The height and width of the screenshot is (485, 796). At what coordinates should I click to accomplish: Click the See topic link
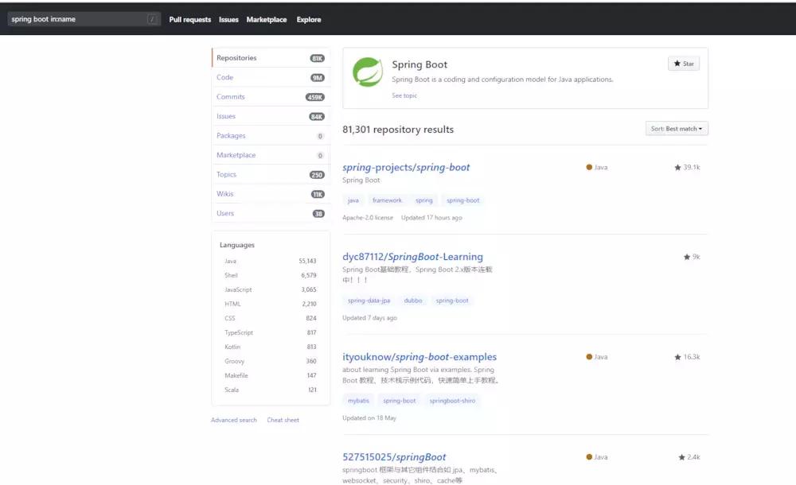coord(405,95)
